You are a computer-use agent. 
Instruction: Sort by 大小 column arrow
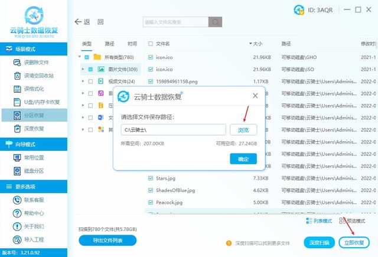click(x=250, y=44)
